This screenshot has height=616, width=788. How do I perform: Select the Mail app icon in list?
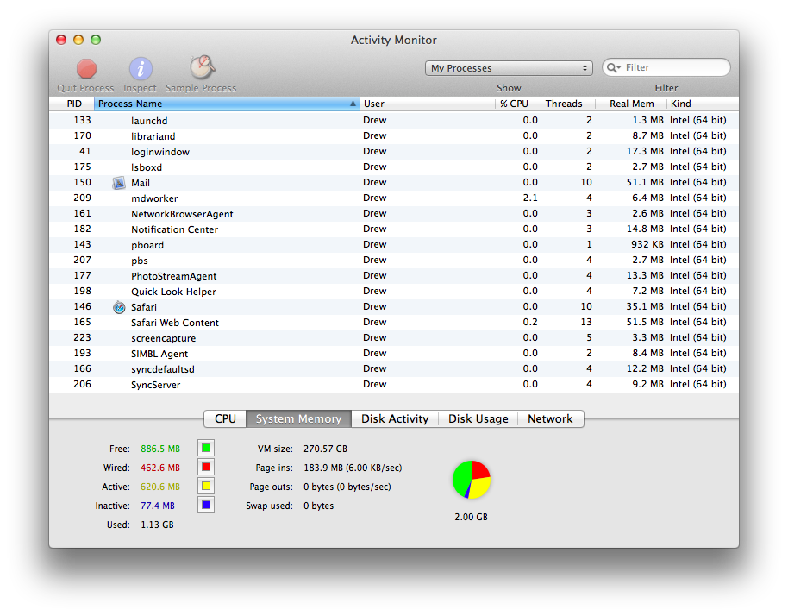(119, 183)
